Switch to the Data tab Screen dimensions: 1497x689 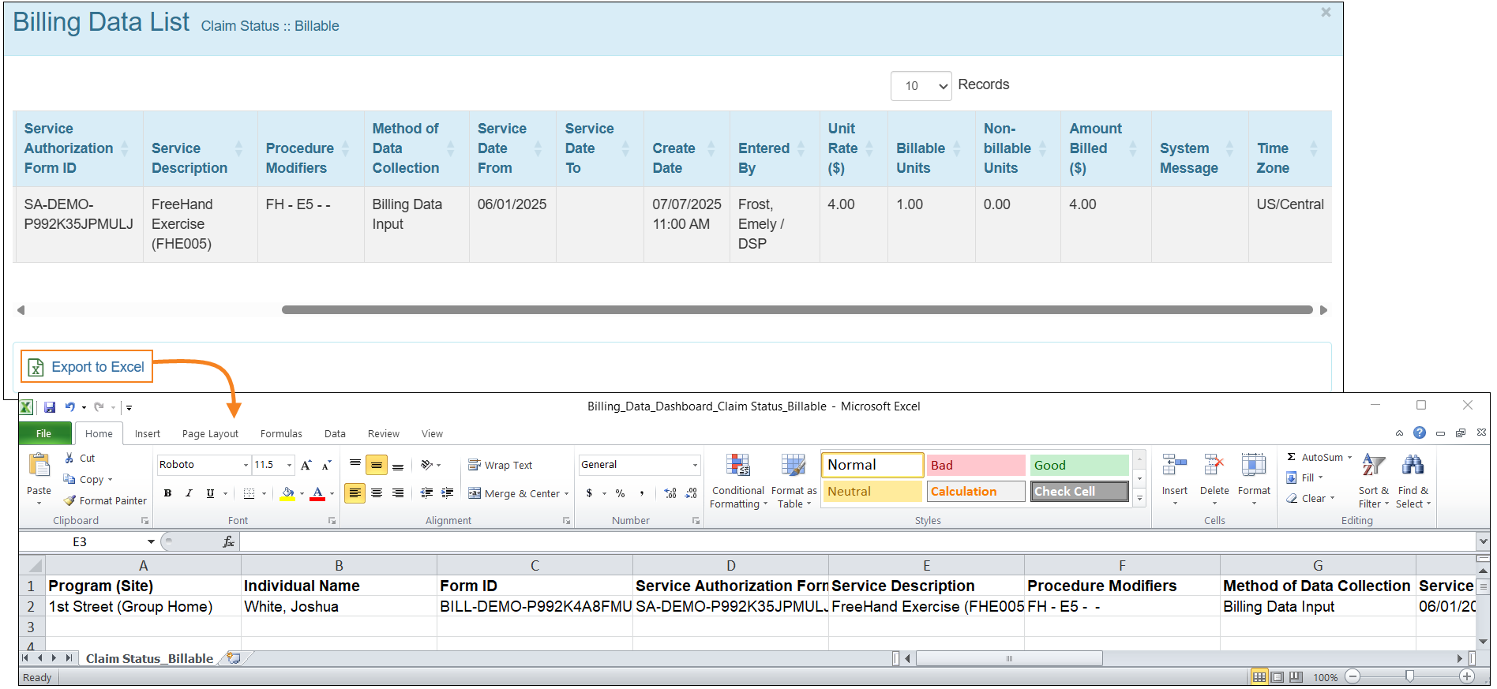pyautogui.click(x=335, y=434)
